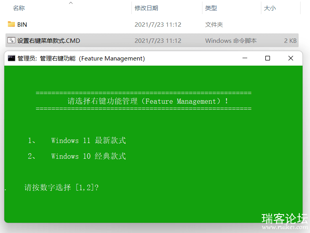Sort files by the 名称 column header
Viewport: 310px width, 233px height.
(19, 8)
